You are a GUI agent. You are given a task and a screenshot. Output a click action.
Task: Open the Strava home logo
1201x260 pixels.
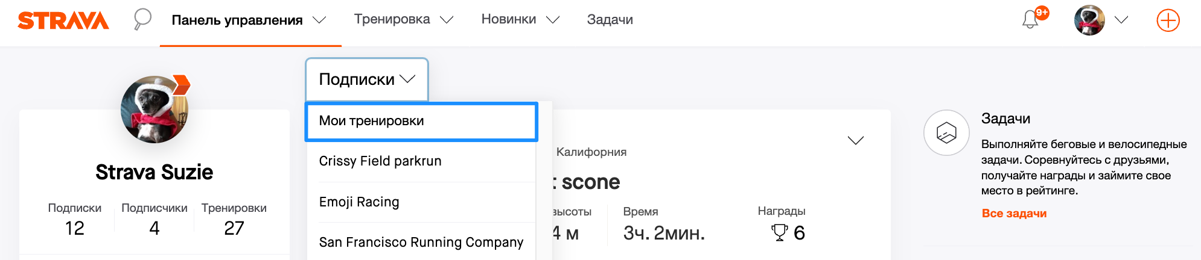point(63,20)
